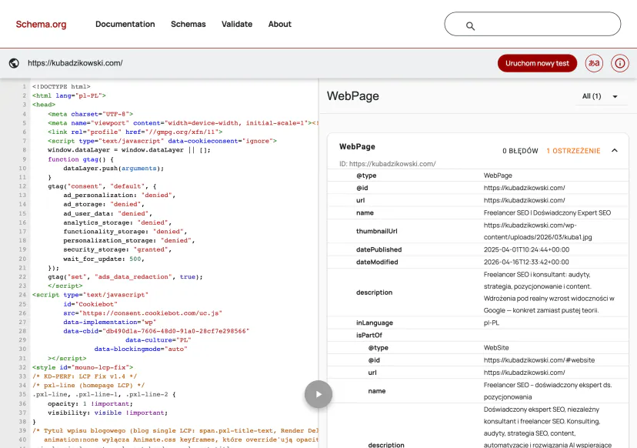Select the WebSite type value
Screen dimensions: 637x448
[496, 348]
